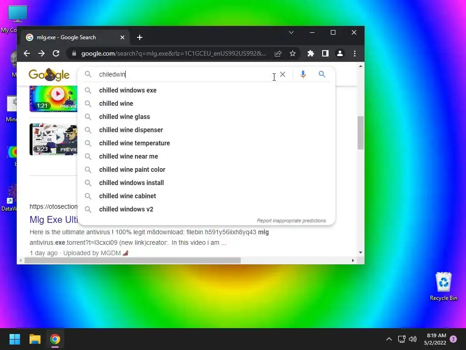This screenshot has height=350, width=466.
Task: Open File Explorer from the taskbar
Action: click(35, 339)
